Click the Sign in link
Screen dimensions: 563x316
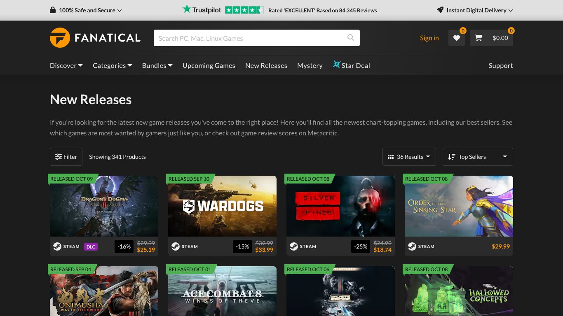(429, 38)
